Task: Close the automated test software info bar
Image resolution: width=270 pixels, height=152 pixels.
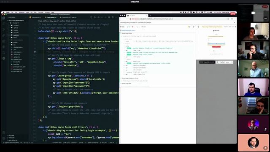Action: click(x=235, y=23)
